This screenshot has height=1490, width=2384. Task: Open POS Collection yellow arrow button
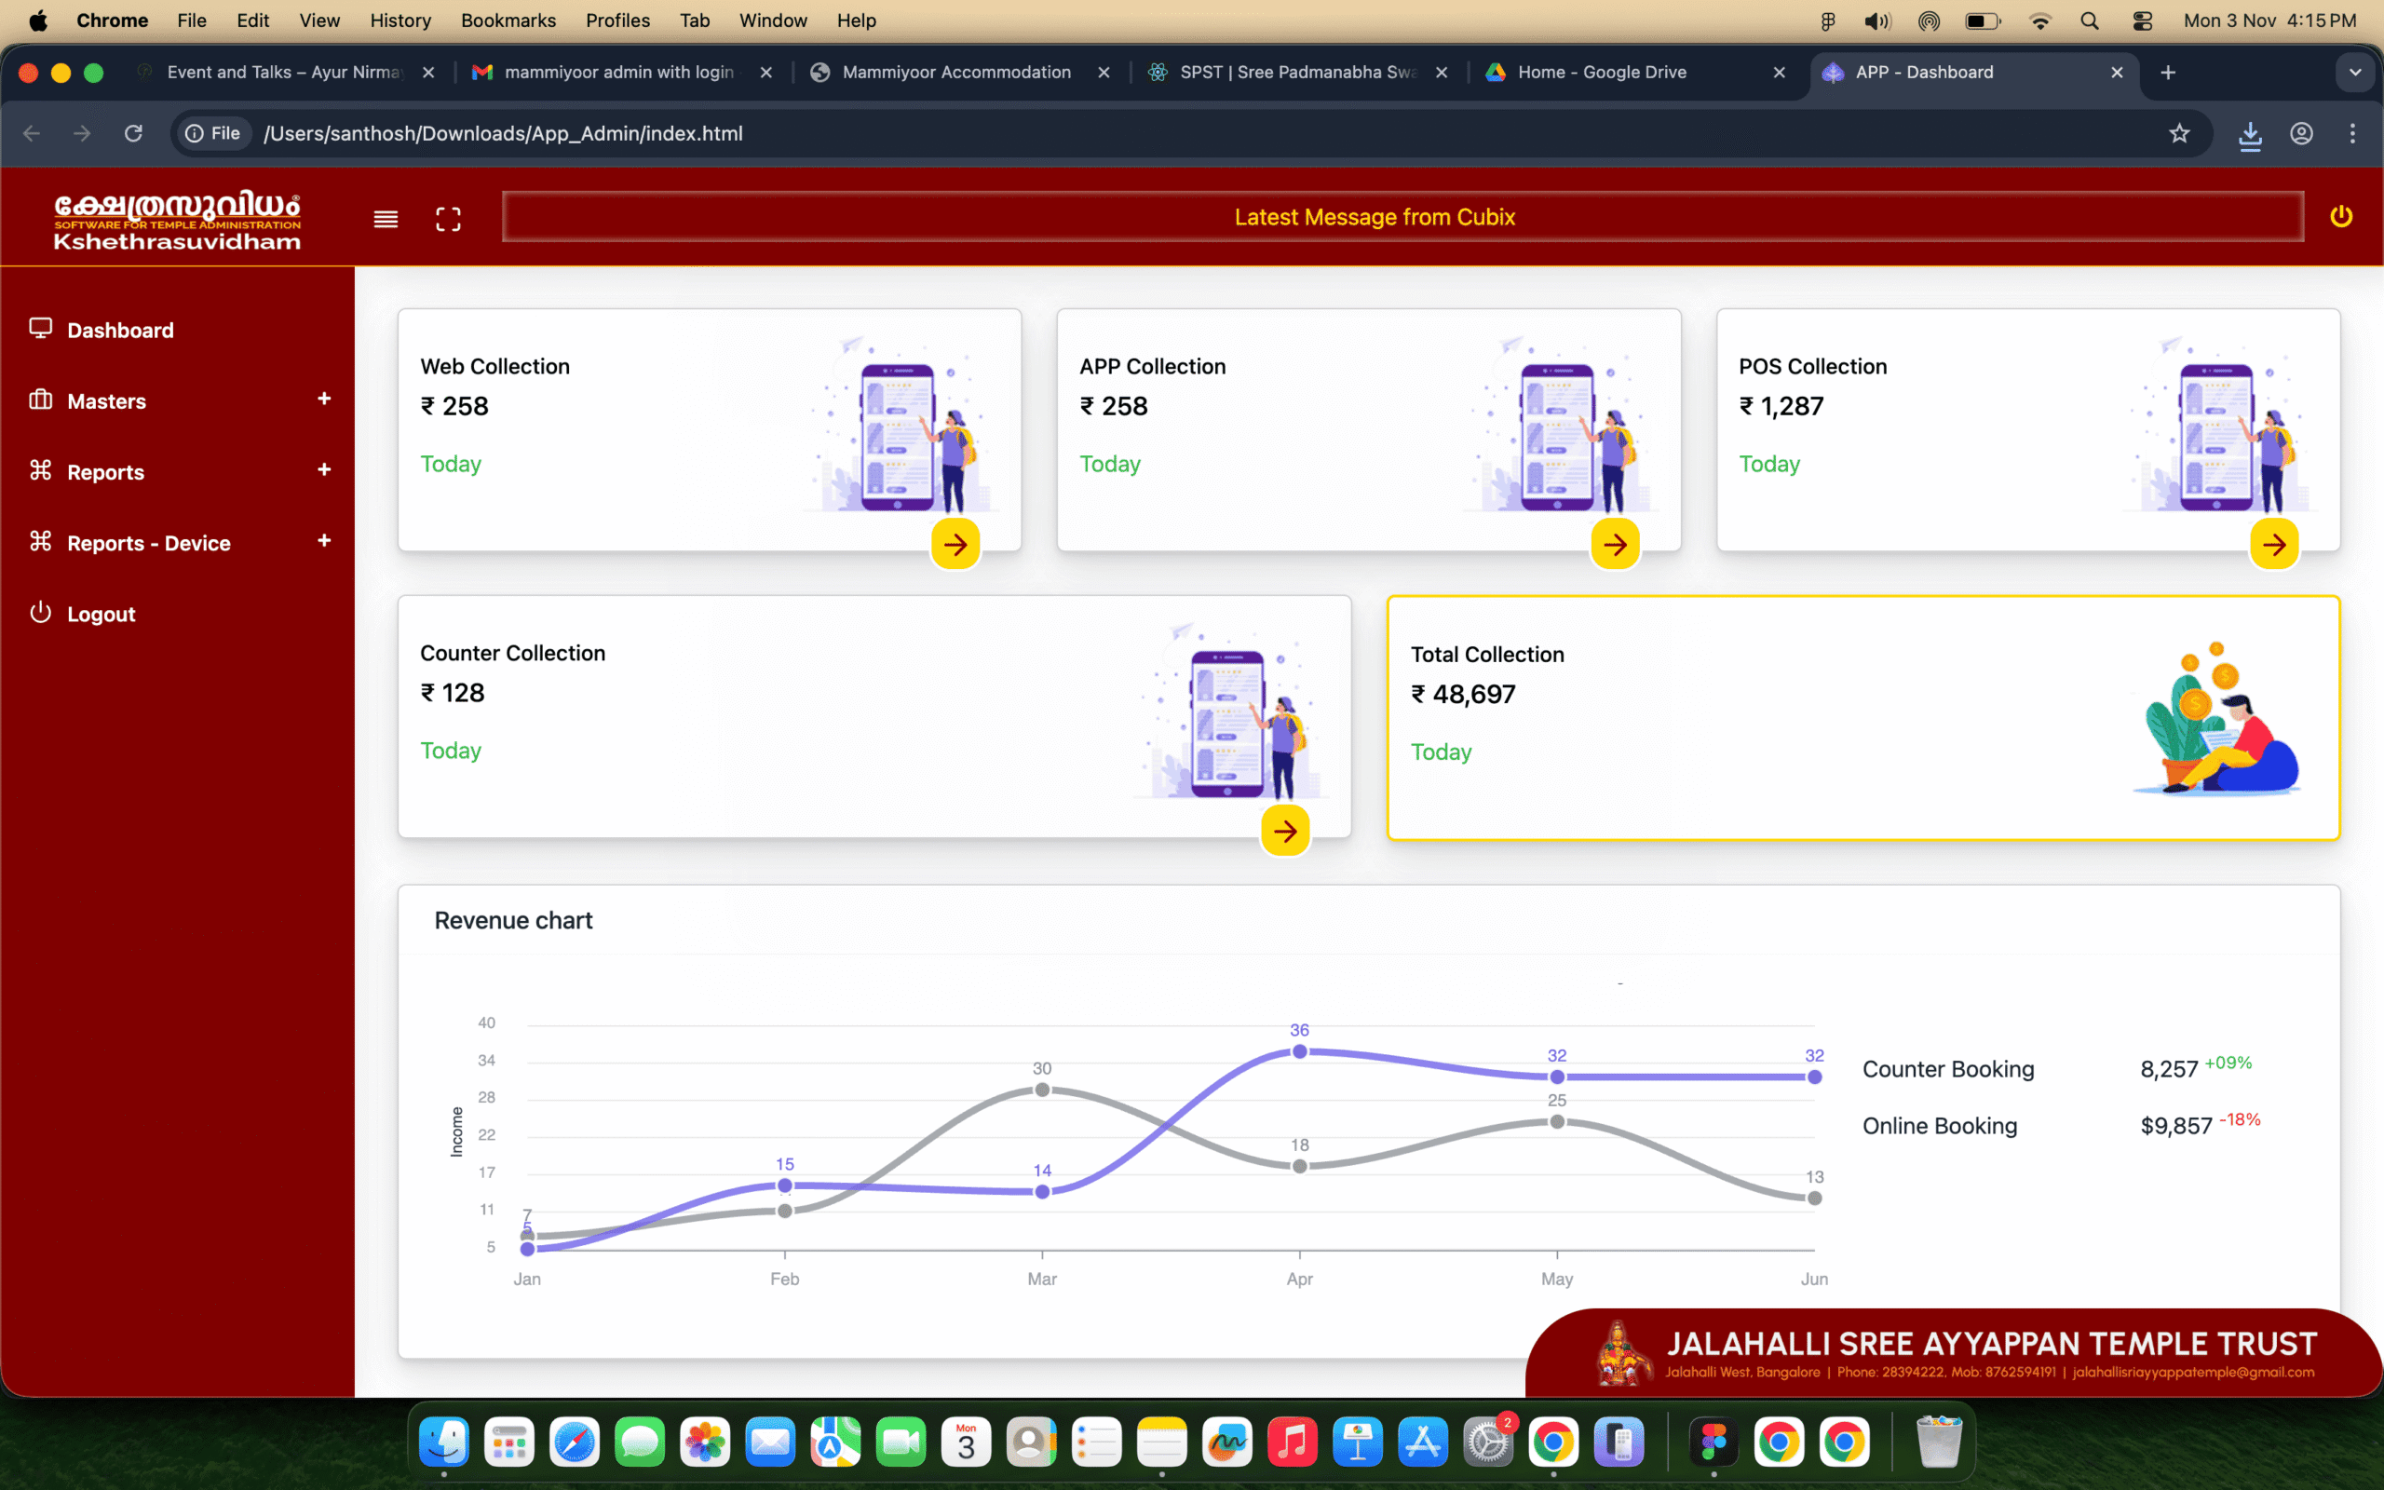click(x=2274, y=544)
